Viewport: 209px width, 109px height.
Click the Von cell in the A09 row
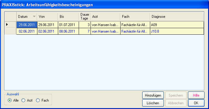click(x=47, y=25)
